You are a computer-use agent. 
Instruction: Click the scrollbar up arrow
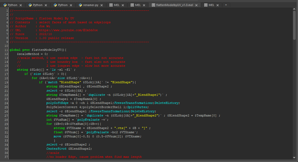coord(294,9)
